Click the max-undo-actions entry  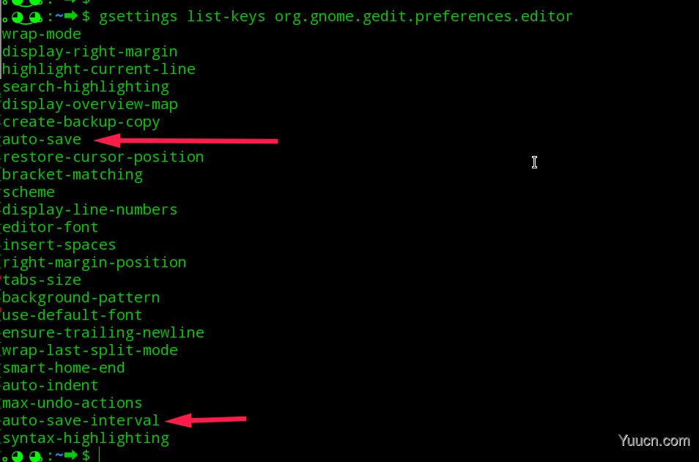click(73, 403)
